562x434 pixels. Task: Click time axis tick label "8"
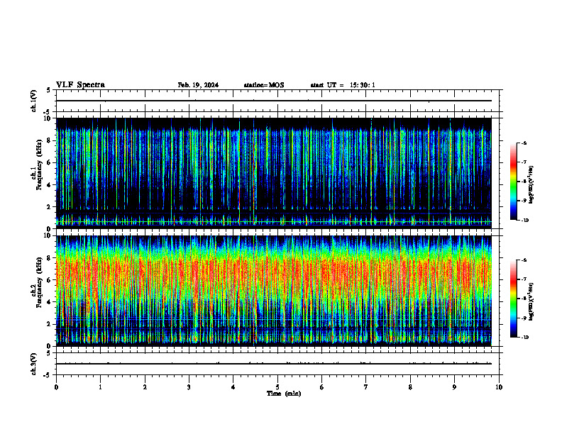[x=410, y=387]
